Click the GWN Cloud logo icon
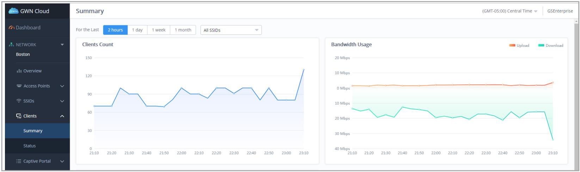The image size is (580, 172). tap(13, 11)
